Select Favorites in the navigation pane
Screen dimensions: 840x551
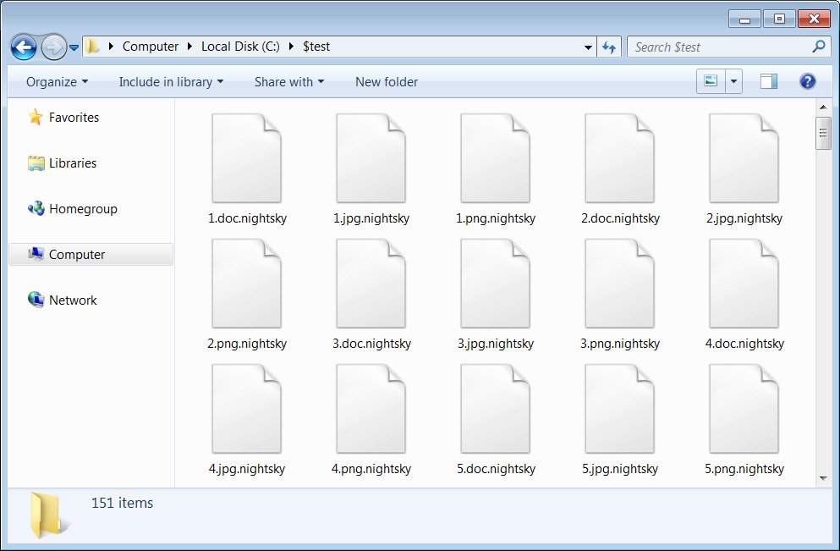coord(74,118)
